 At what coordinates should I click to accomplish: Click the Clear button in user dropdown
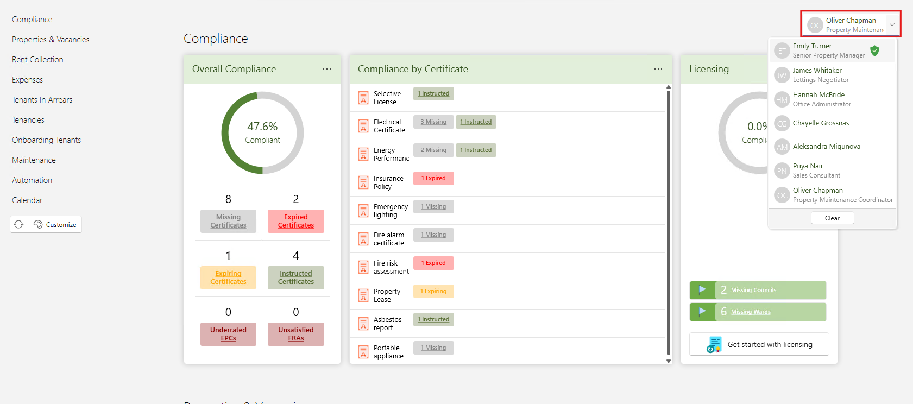tap(832, 218)
